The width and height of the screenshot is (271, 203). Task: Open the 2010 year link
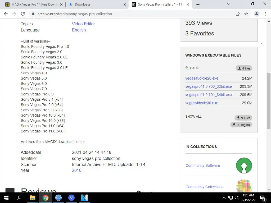pos(76,170)
